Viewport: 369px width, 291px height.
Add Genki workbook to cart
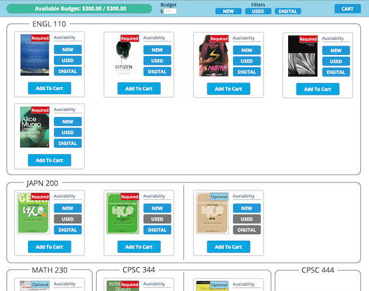[x=139, y=247]
